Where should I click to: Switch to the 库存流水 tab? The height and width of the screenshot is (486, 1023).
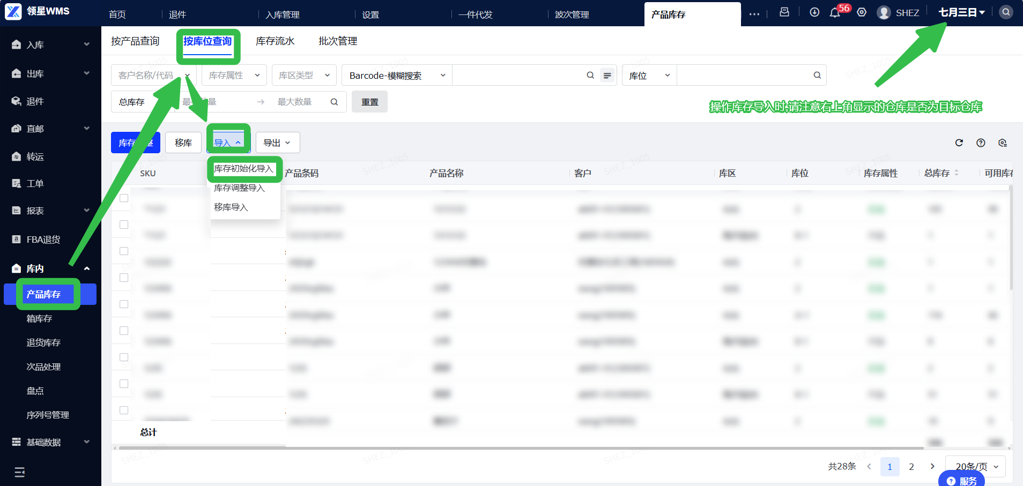click(275, 41)
